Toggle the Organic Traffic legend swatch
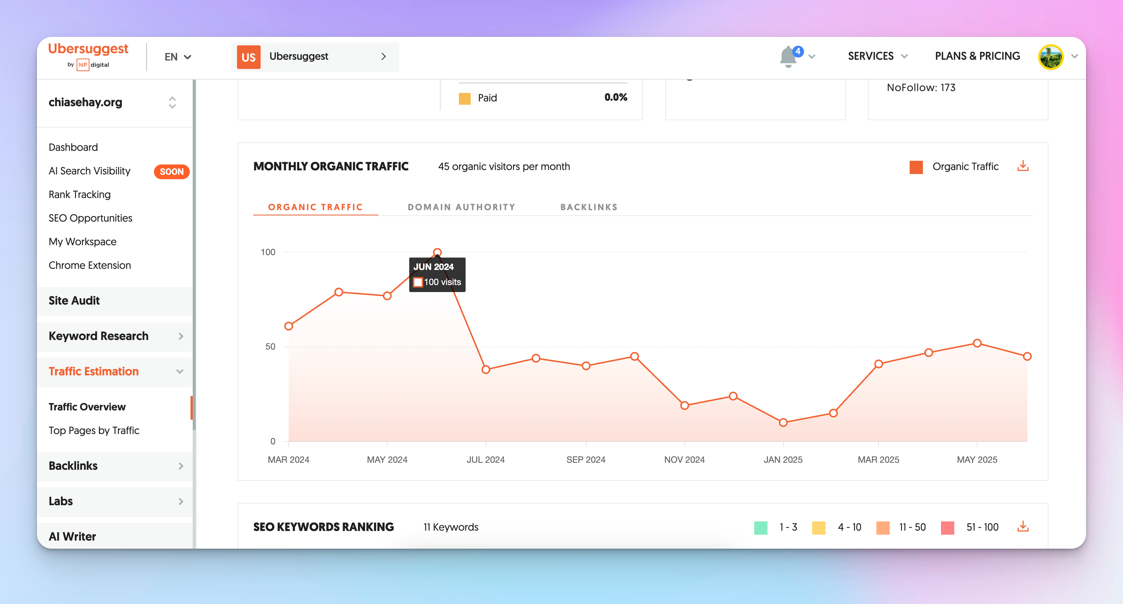Viewport: 1123px width, 604px height. coord(916,167)
